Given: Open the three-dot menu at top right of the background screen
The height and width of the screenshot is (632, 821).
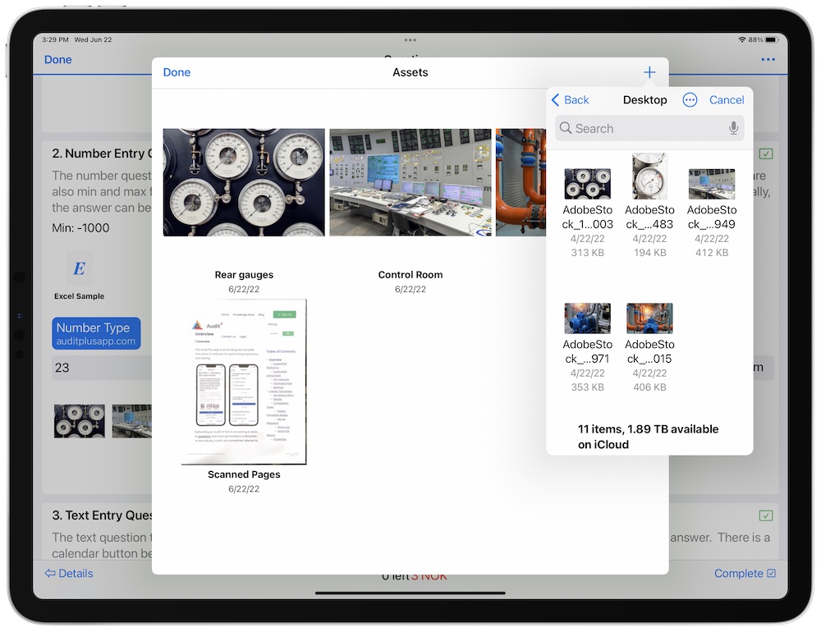Looking at the screenshot, I should tap(768, 60).
